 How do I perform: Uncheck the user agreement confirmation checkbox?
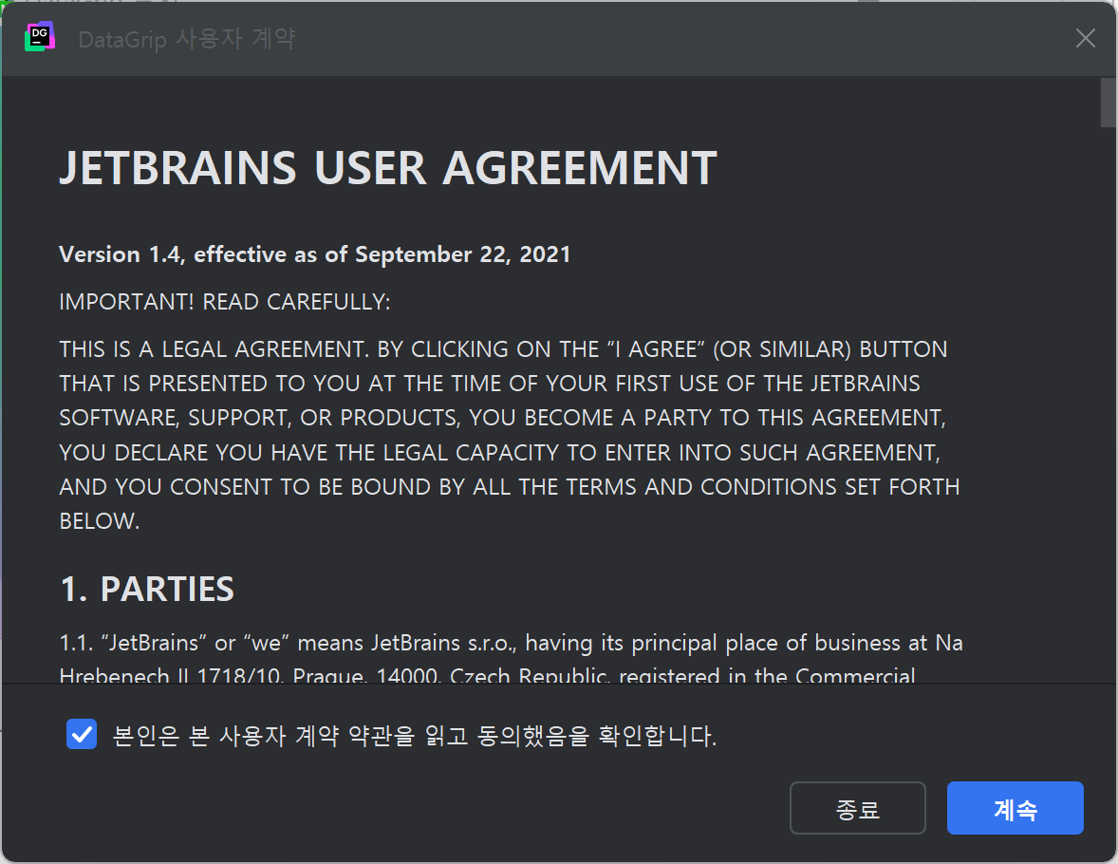coord(82,734)
